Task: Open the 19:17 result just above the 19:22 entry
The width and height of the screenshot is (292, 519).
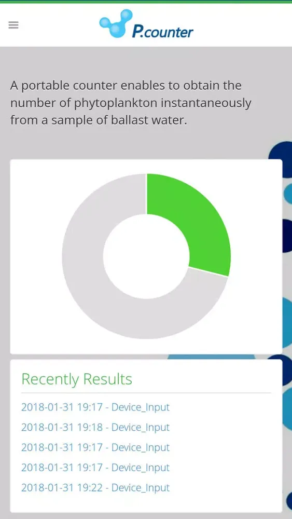Action: click(x=95, y=468)
